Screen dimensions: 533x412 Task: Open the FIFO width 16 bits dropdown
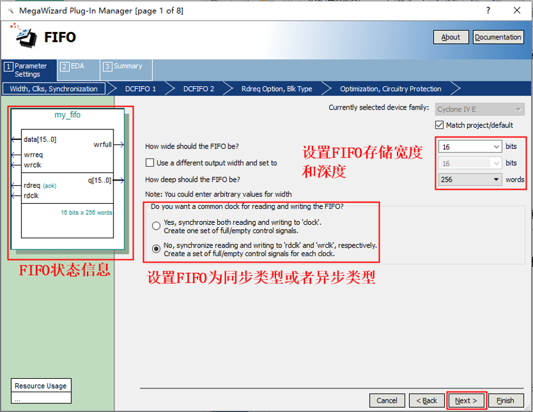coord(470,147)
